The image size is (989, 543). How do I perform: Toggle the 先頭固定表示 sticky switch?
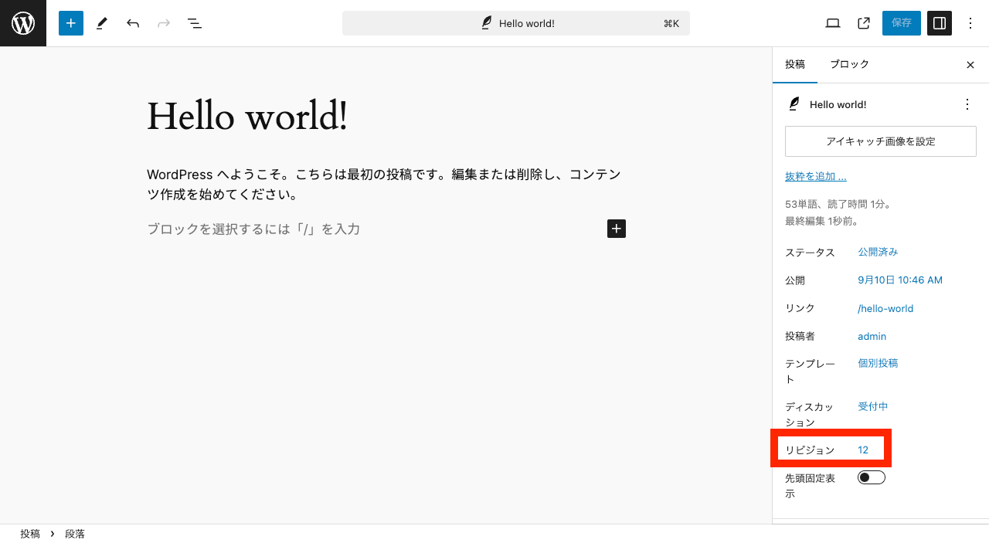point(872,477)
